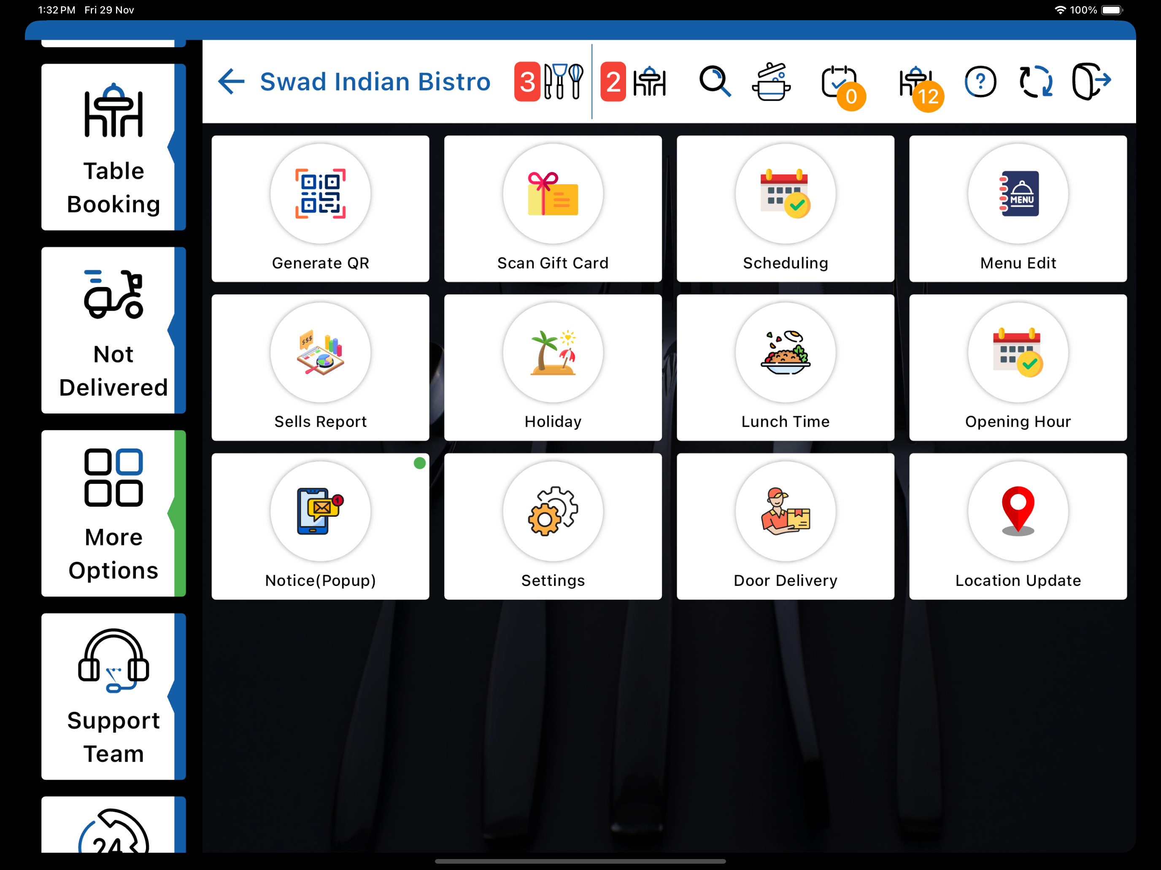Image resolution: width=1161 pixels, height=870 pixels.
Task: Open the Holiday palm tree tile
Action: (x=553, y=367)
